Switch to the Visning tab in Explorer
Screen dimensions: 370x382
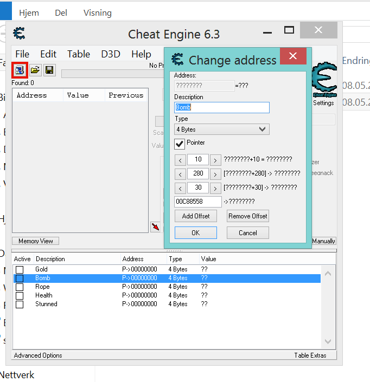[x=98, y=12]
